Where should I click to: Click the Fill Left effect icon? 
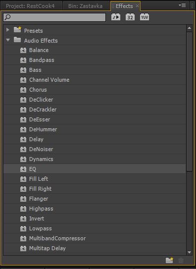(23, 179)
